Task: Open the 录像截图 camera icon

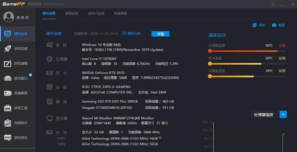Action: [x=8, y=93]
